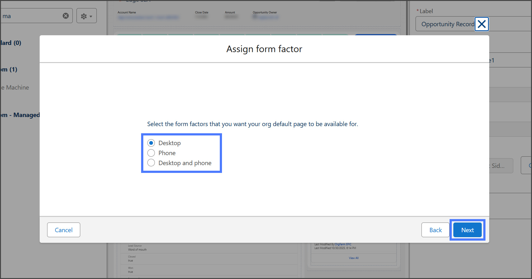Screen dimensions: 532x279
Task: Collapse the Standard (0) components section
Action: (x=11, y=43)
